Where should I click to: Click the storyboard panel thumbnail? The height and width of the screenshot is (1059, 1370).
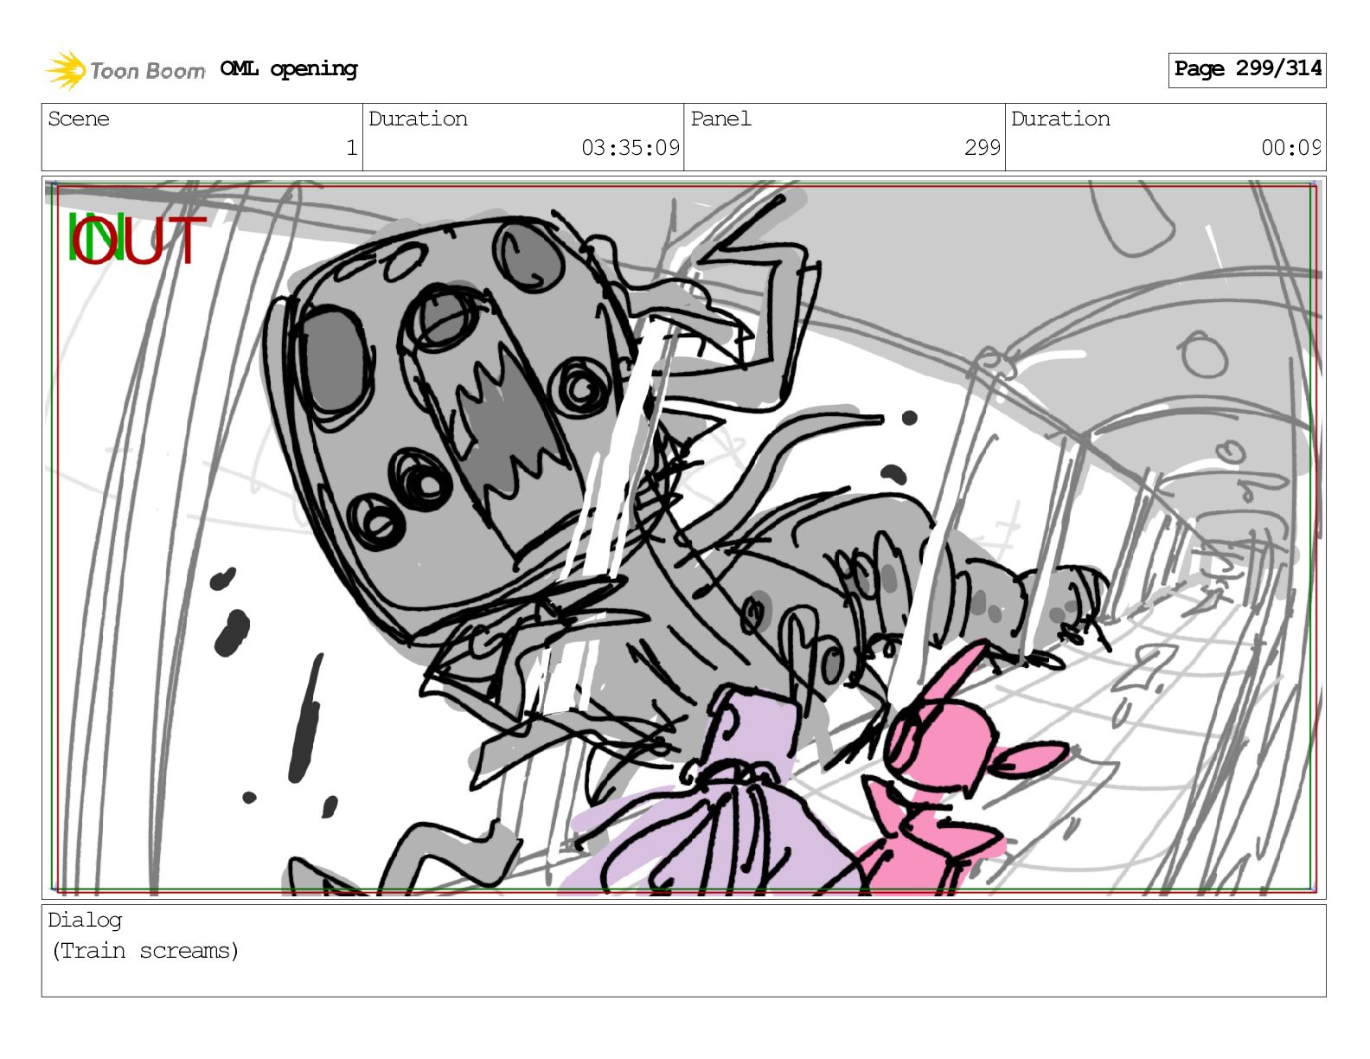point(683,537)
